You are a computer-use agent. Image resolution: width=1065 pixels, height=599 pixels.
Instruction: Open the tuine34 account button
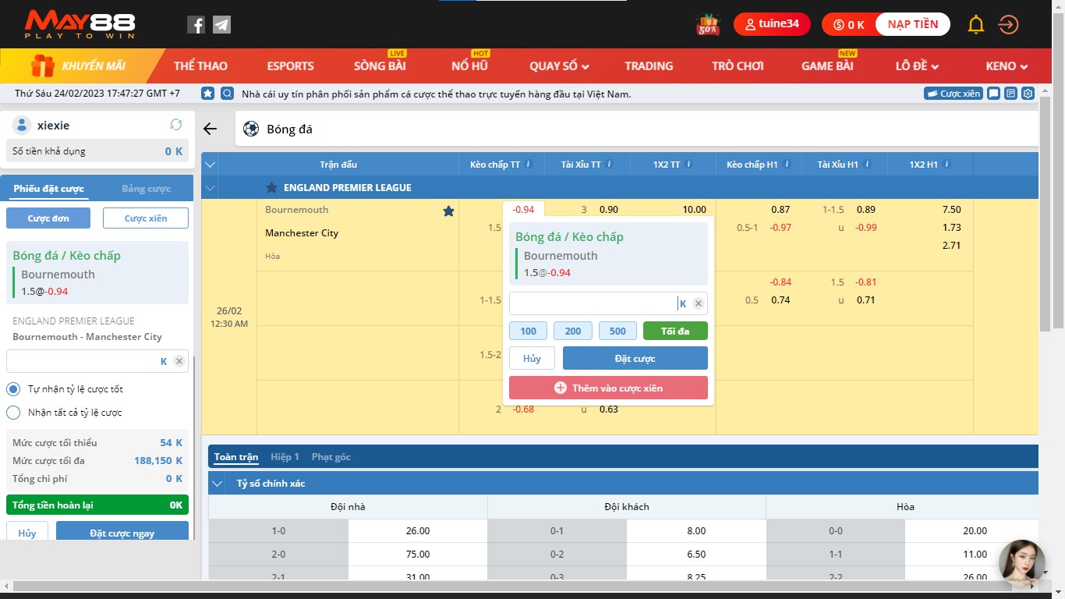tap(772, 24)
